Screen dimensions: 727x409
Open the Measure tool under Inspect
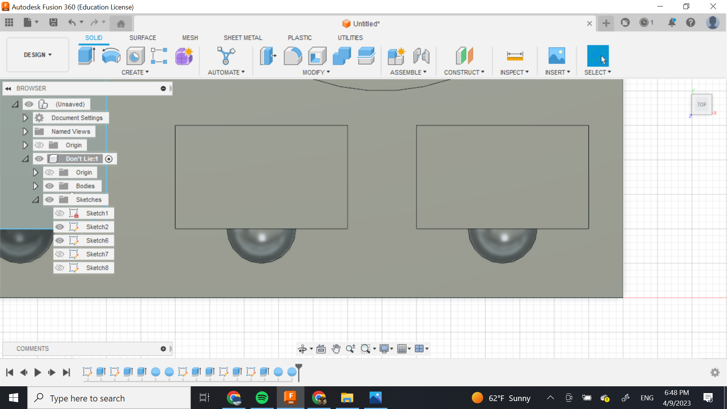pos(515,56)
